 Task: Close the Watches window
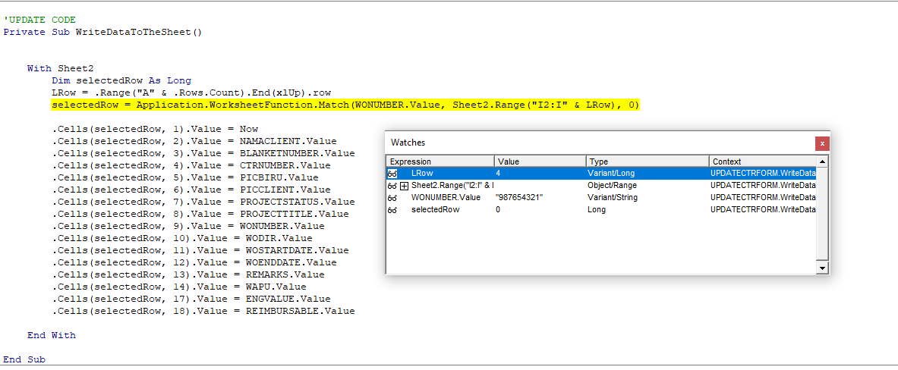[822, 143]
